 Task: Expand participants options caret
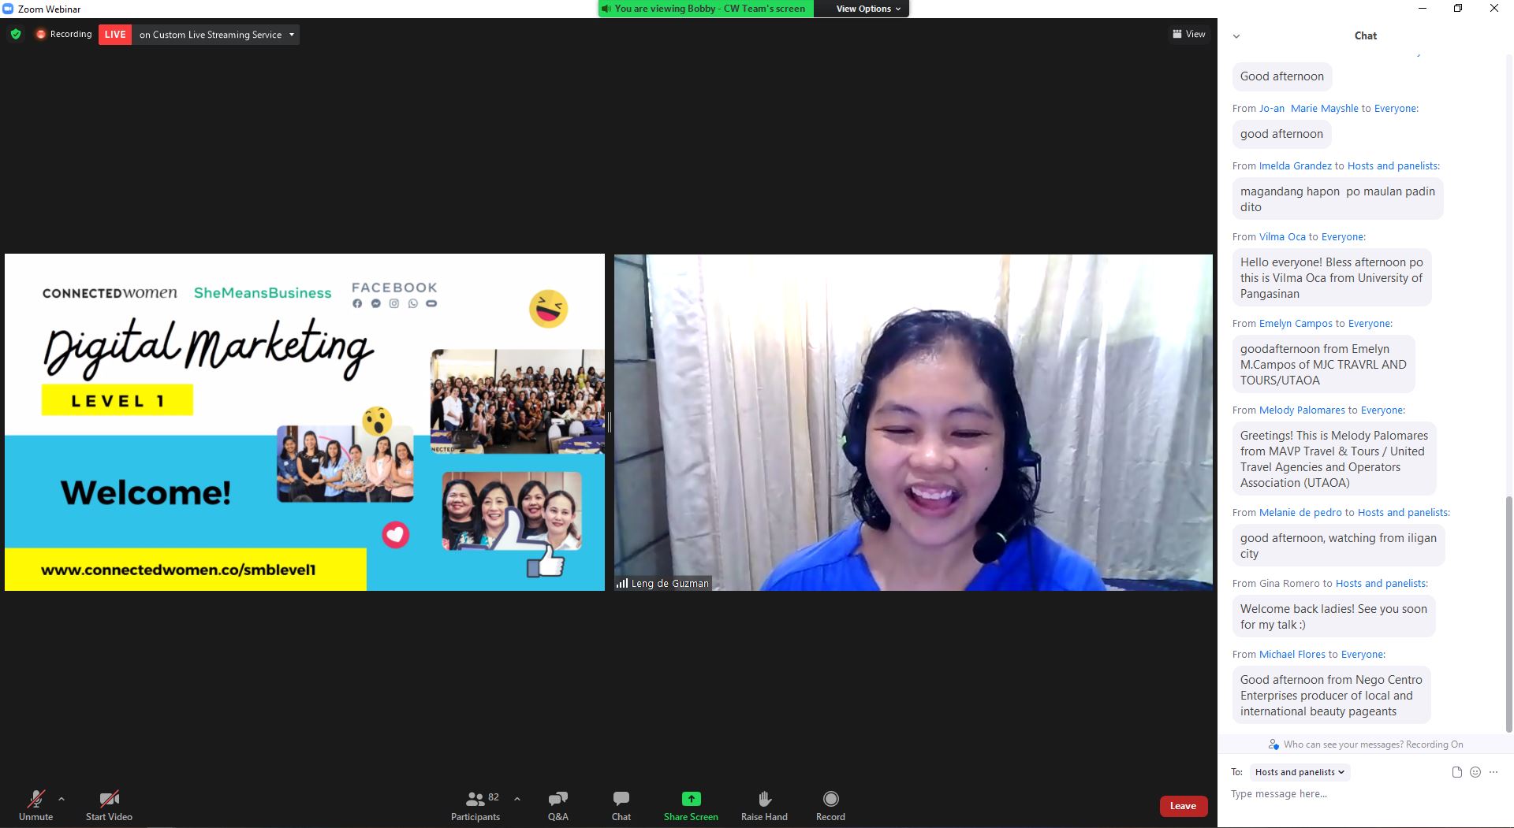[x=517, y=799]
